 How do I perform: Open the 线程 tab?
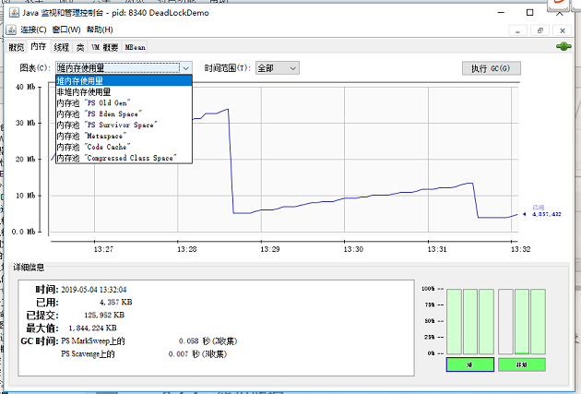[61, 47]
